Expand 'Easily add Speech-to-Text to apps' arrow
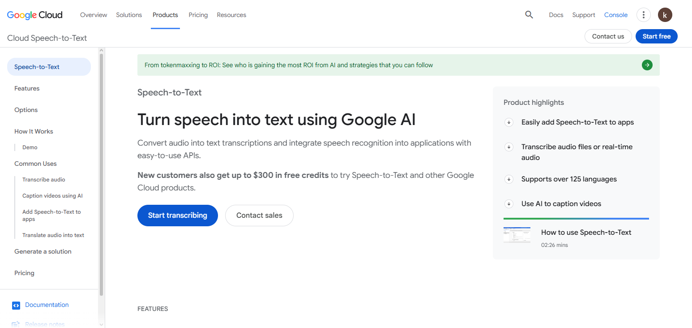This screenshot has width=692, height=328. pyautogui.click(x=509, y=122)
